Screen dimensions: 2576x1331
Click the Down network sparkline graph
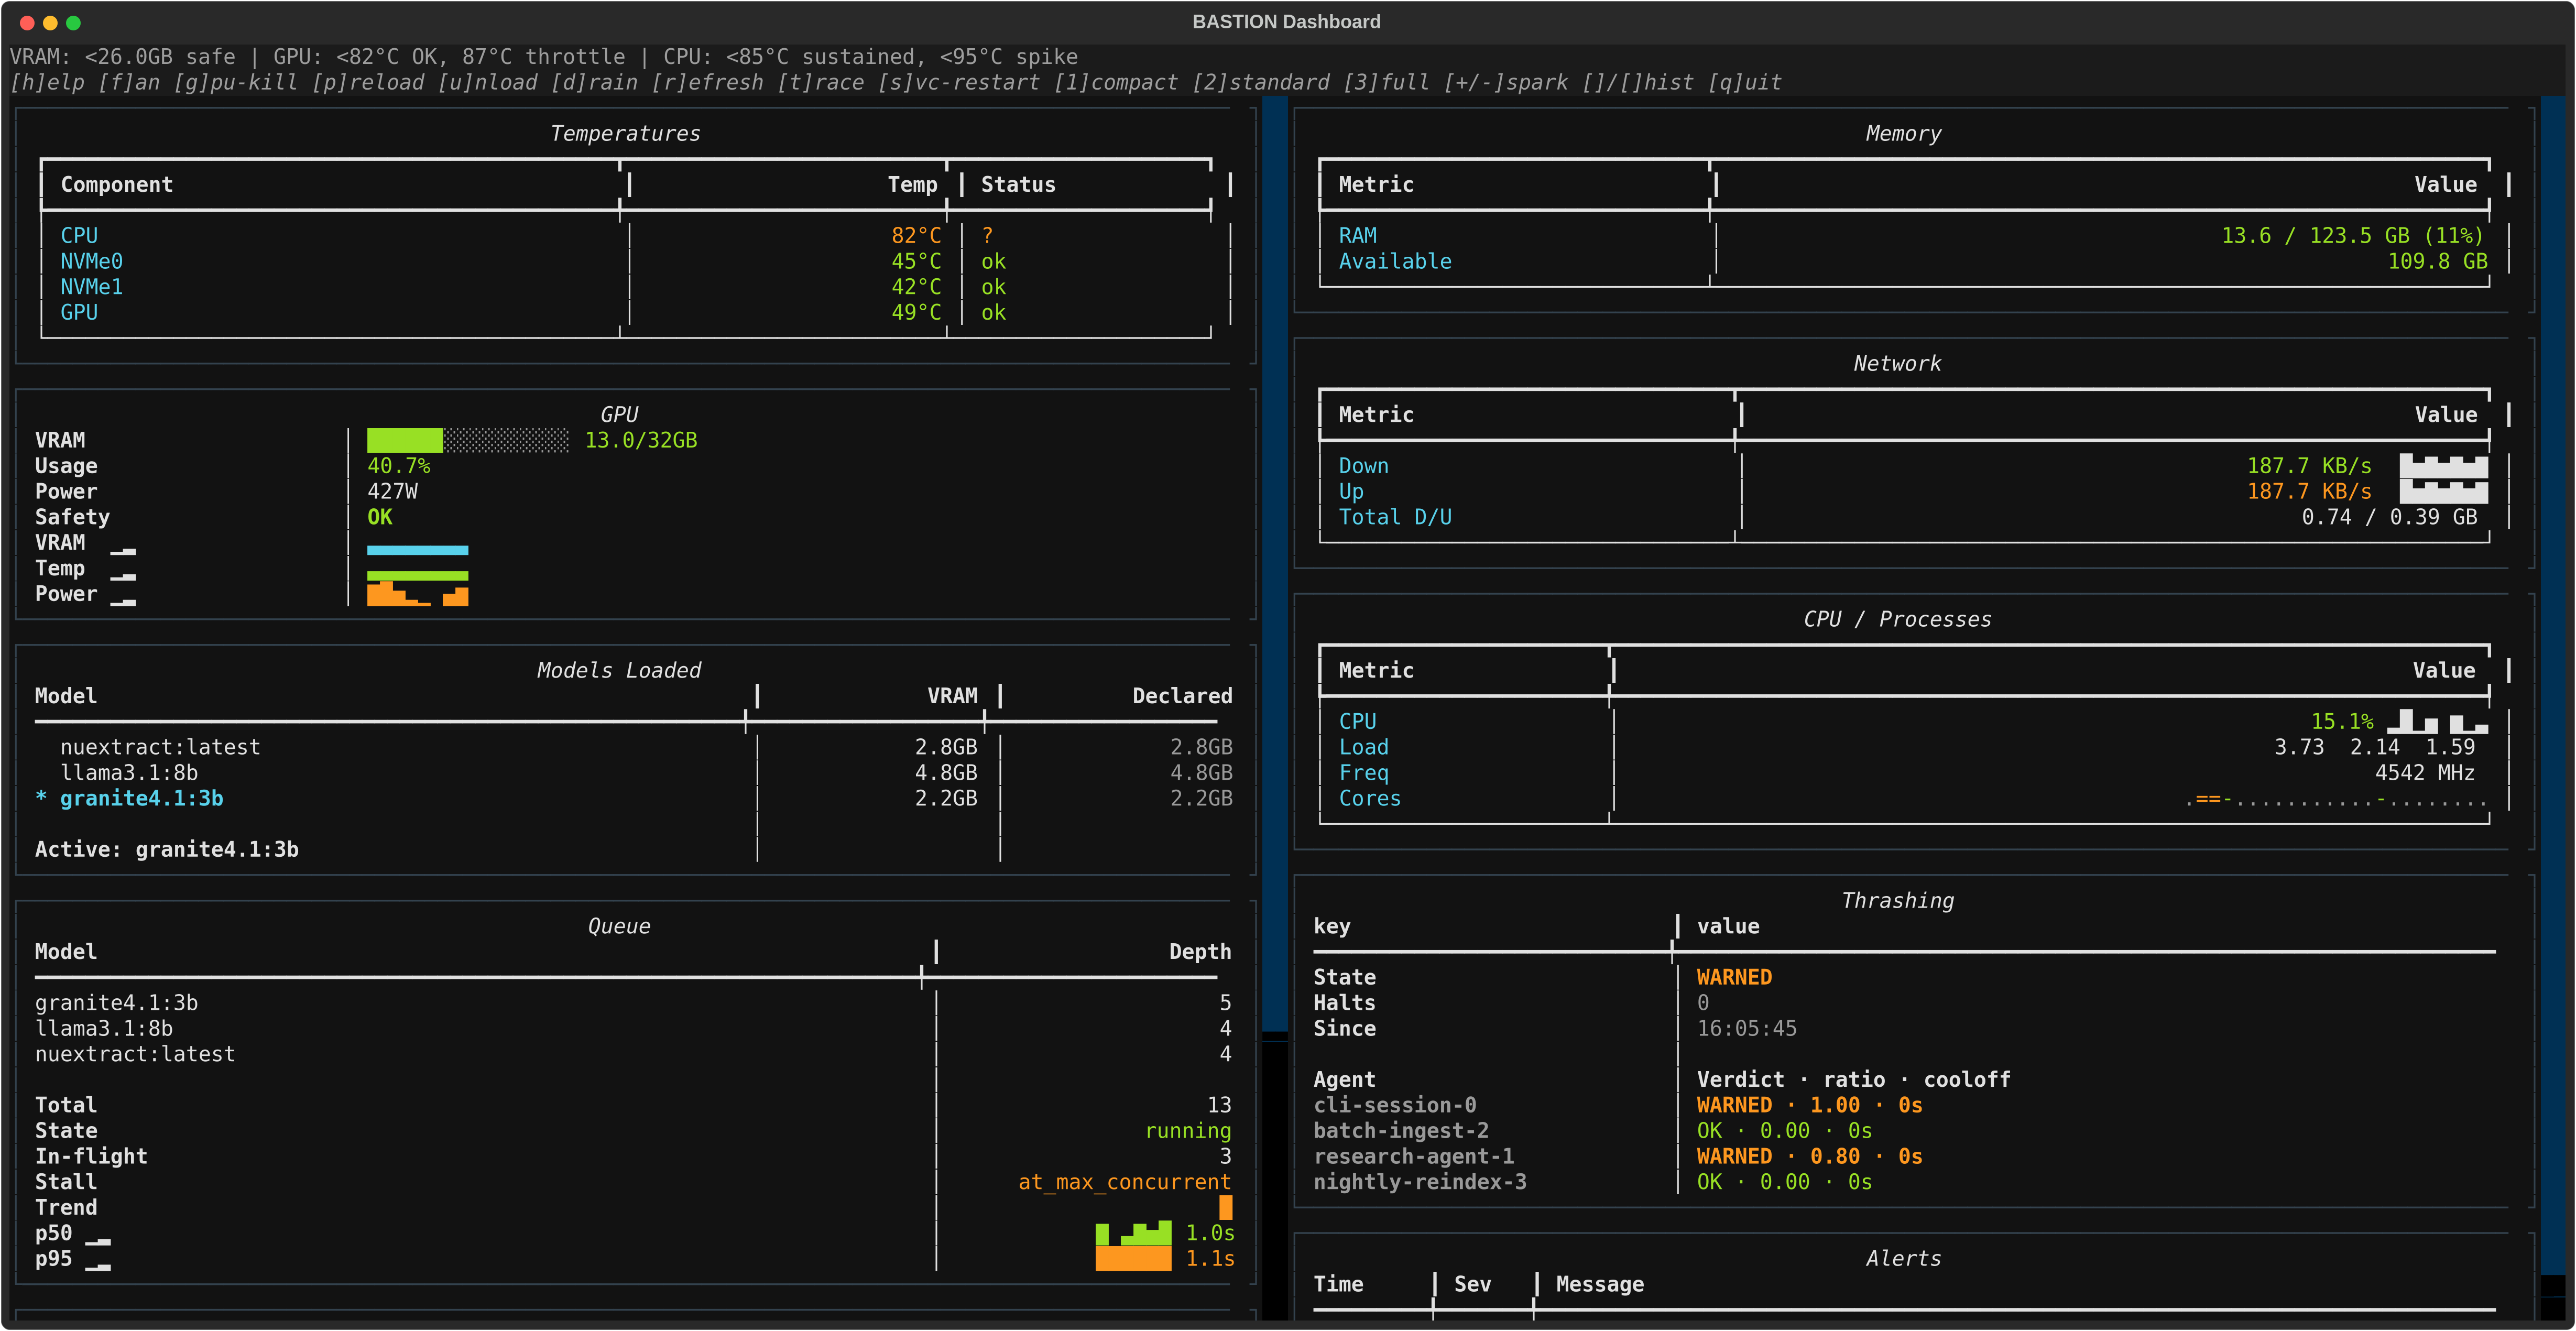tap(2443, 466)
